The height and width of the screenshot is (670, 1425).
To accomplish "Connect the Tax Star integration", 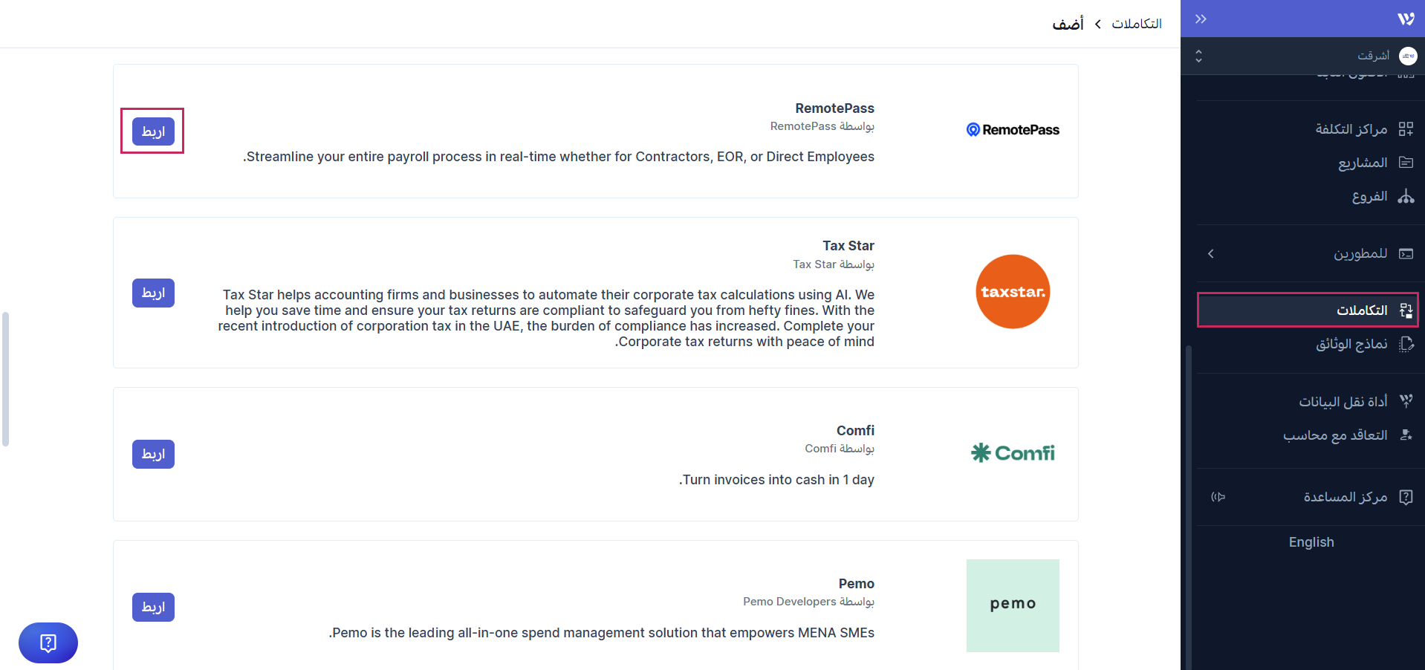I will click(153, 293).
